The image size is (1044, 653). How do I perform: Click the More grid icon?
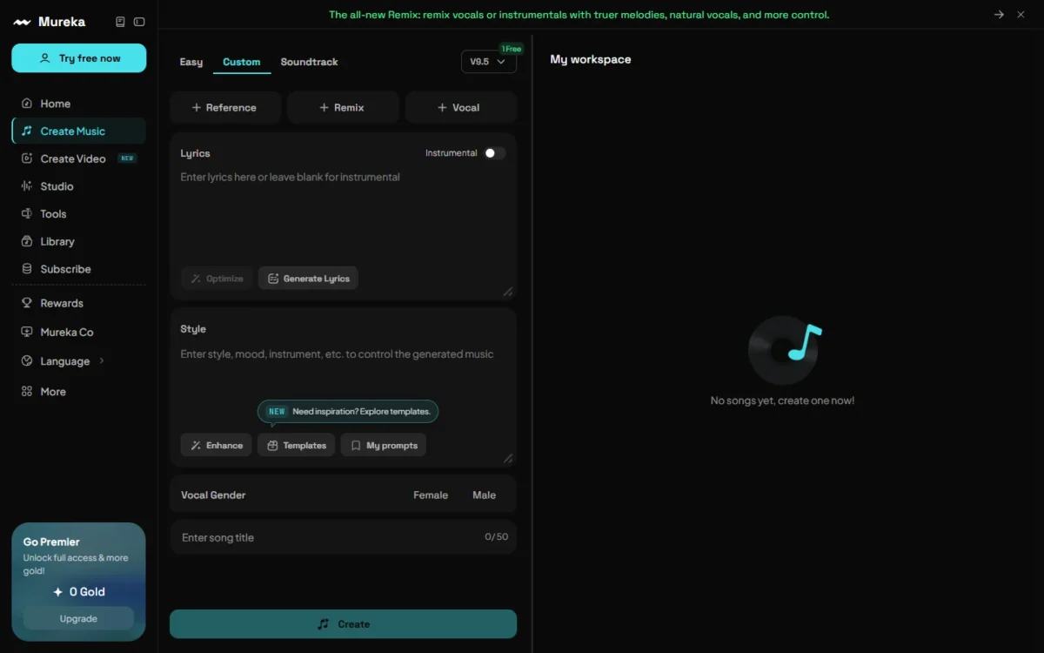click(27, 392)
